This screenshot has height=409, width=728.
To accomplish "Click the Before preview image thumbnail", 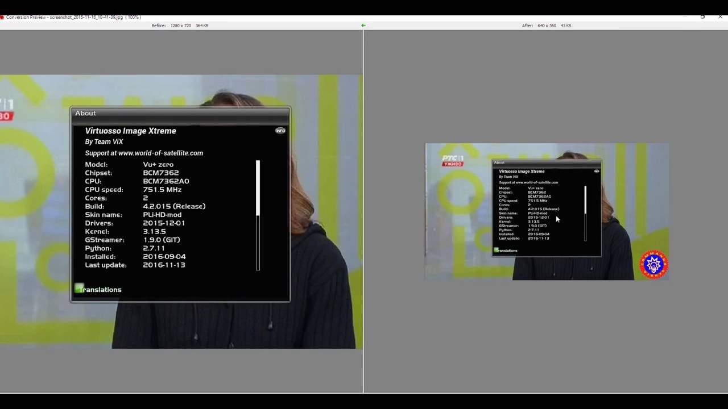I will click(x=181, y=211).
